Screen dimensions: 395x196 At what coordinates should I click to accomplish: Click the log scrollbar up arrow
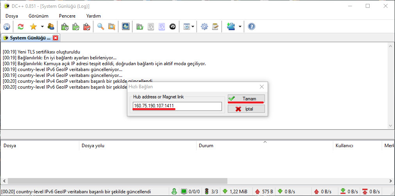point(390,46)
